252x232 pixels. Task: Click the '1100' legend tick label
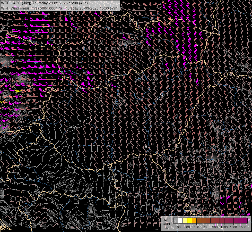pos(224,227)
